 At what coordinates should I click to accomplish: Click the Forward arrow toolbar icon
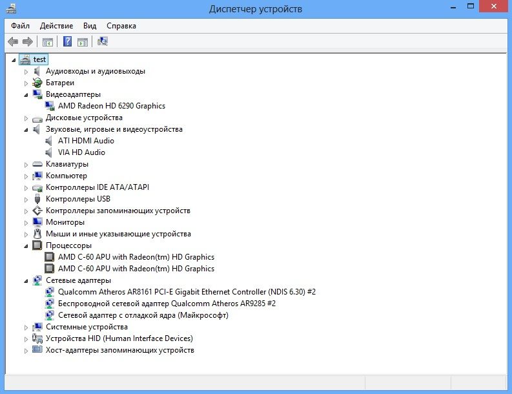28,41
